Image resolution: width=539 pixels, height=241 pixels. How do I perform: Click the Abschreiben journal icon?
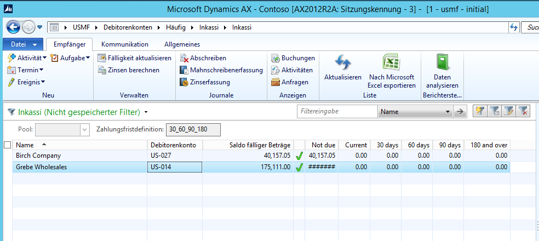click(185, 58)
